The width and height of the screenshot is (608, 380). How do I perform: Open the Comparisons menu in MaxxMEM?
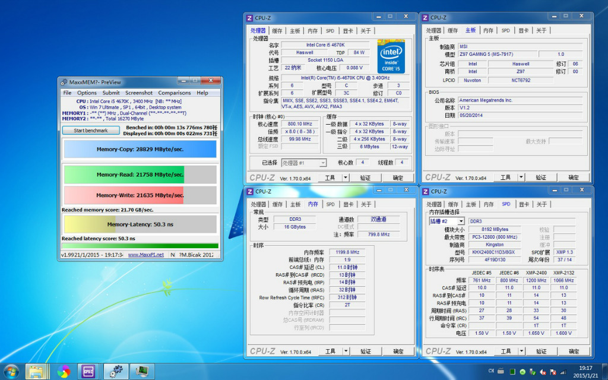[x=175, y=93]
